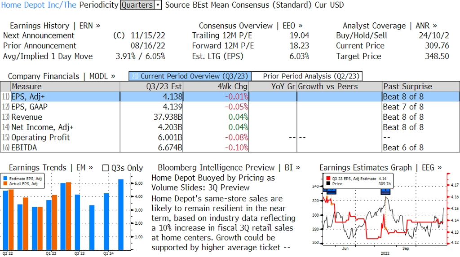
Task: Open Bloomberg Intelligence Preview BI link
Action: click(229, 168)
